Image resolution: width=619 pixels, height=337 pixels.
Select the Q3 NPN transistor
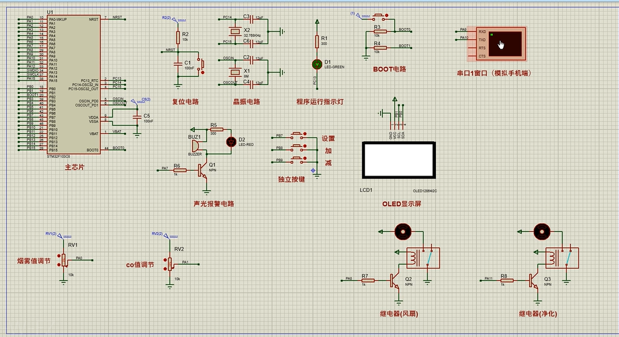(x=535, y=280)
